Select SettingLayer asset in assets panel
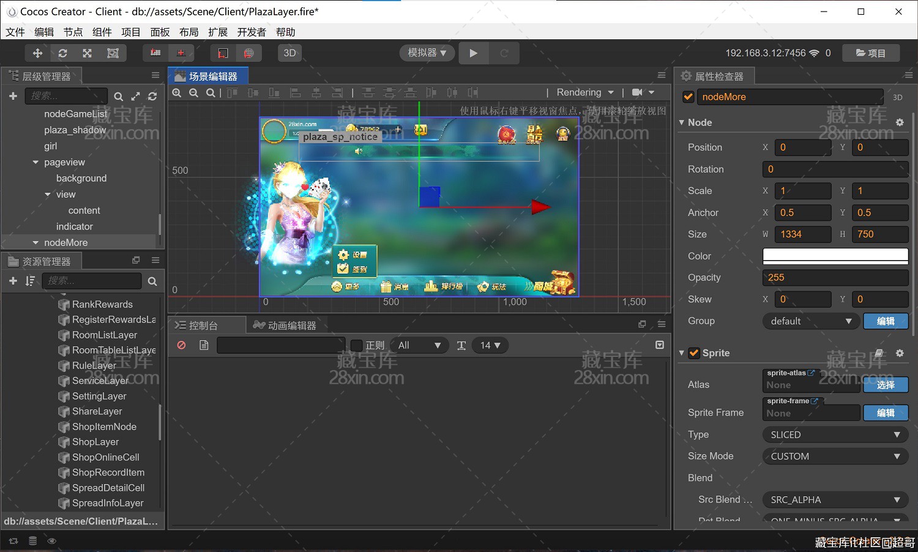This screenshot has height=552, width=918. pyautogui.click(x=99, y=396)
